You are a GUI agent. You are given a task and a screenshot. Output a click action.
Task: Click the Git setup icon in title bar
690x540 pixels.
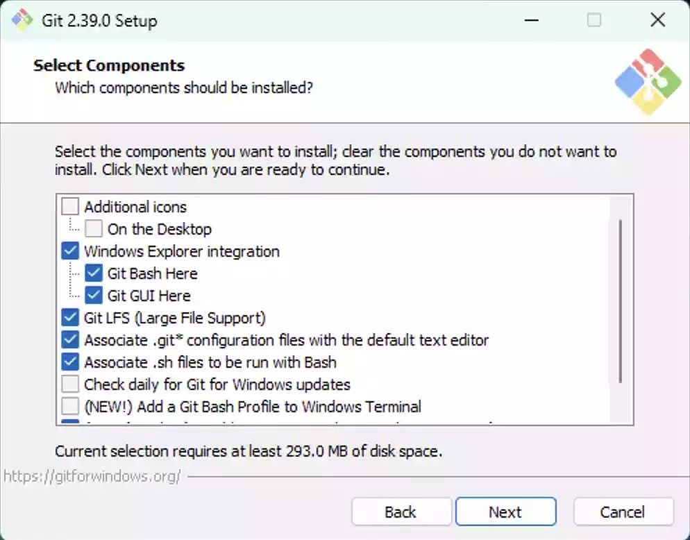pos(21,20)
